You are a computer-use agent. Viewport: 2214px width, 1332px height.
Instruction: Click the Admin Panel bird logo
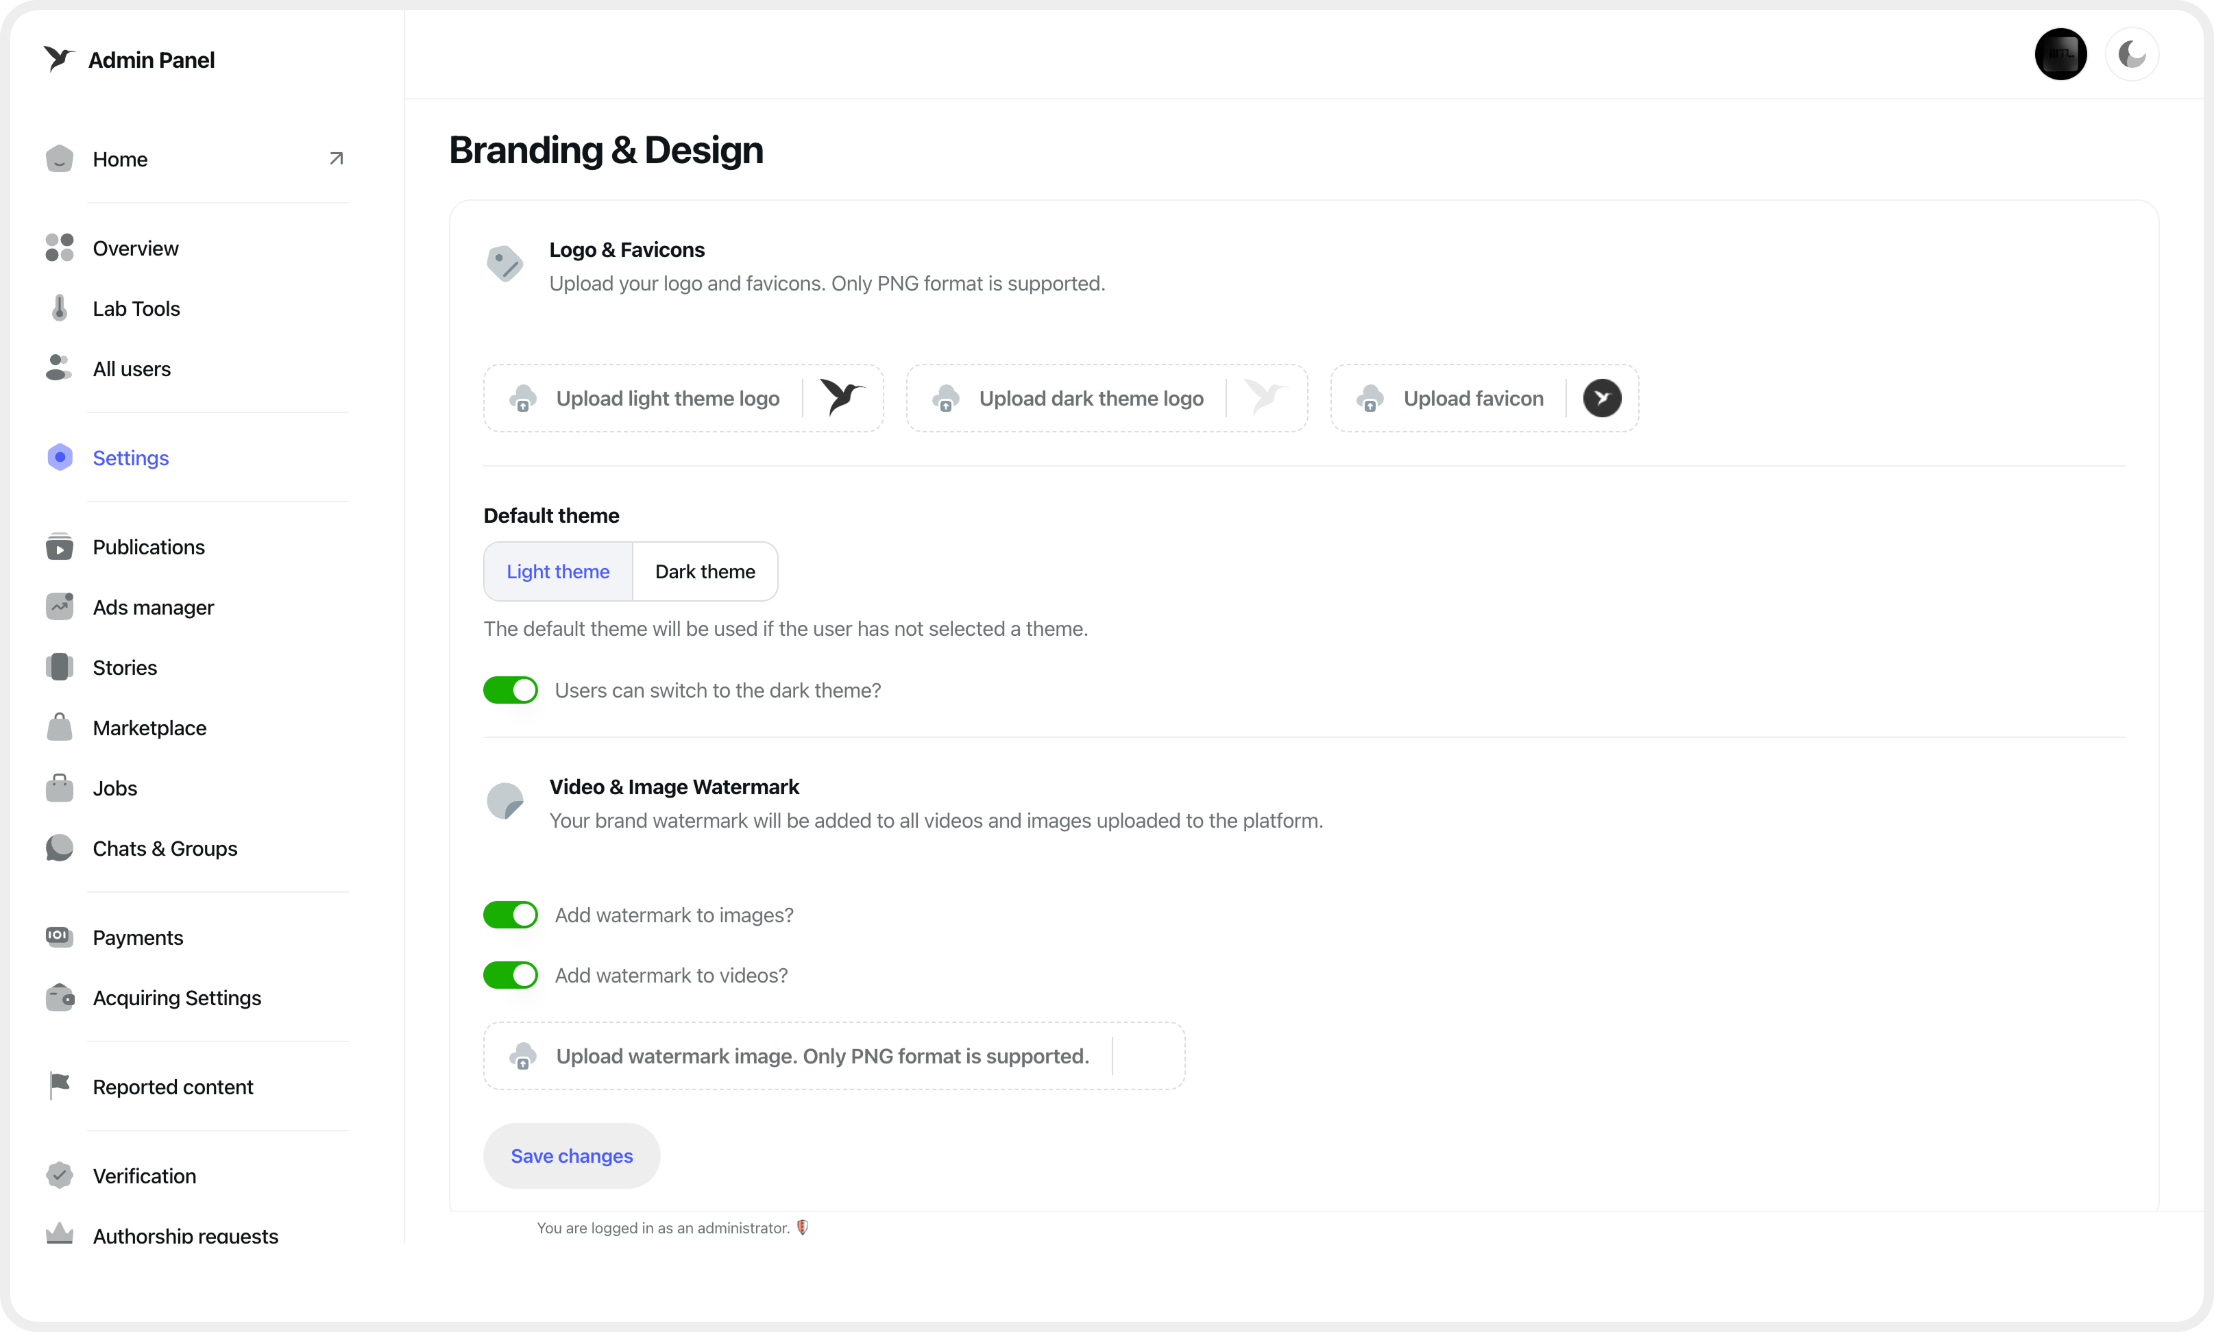(x=58, y=59)
